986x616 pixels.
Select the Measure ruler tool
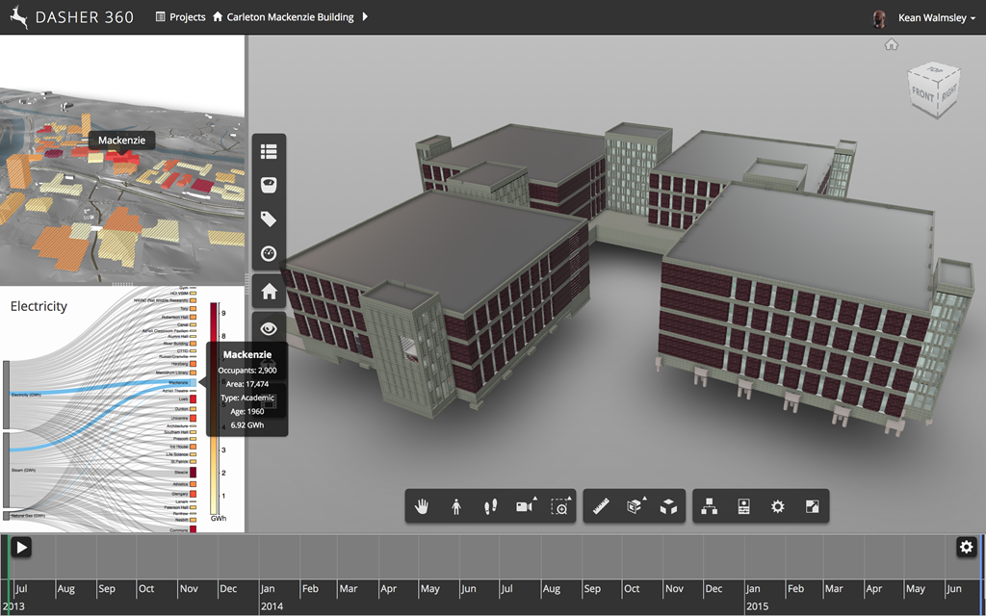click(602, 506)
